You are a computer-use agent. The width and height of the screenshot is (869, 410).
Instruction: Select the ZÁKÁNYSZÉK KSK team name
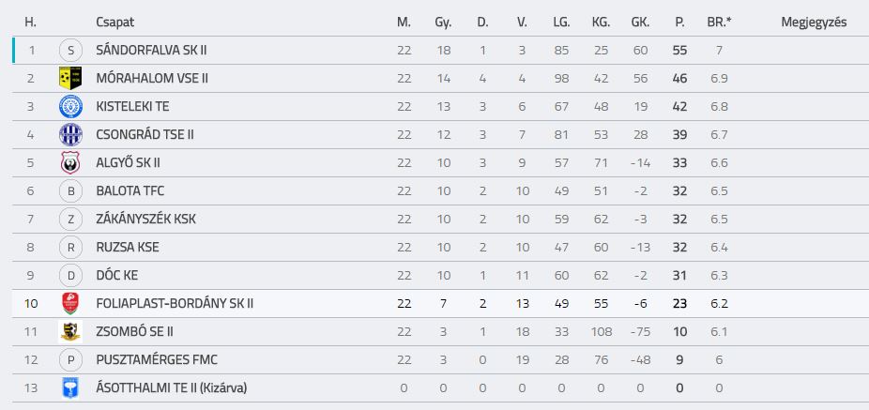tap(145, 220)
